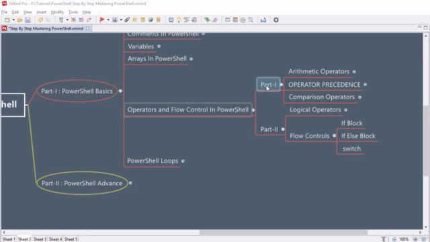The height and width of the screenshot is (242, 430).
Task: Open the Modify menu
Action: point(57,12)
